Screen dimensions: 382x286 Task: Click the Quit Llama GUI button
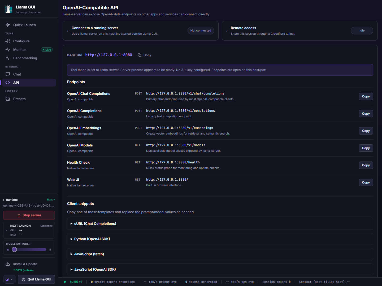coord(37,279)
